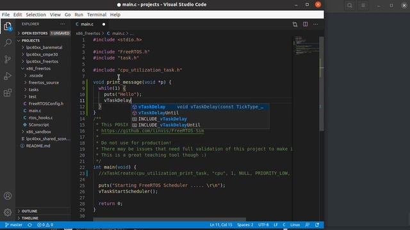Open the Accounts icon in activity bar
Viewport: 410px width, 230px height.
(x=8, y=196)
